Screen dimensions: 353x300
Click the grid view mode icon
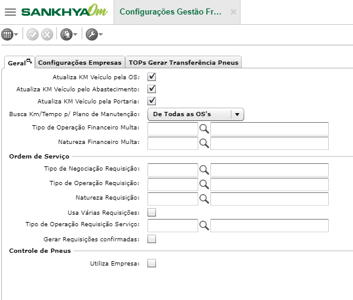pos(7,34)
